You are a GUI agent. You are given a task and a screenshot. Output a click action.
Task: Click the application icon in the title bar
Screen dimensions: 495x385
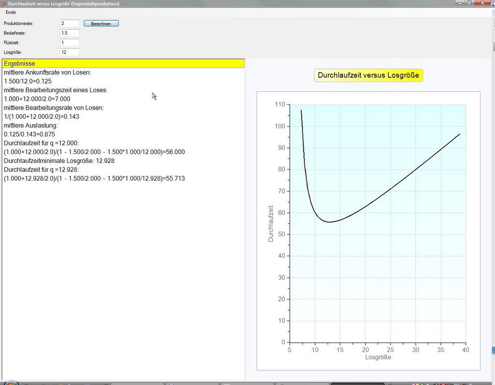point(3,3)
